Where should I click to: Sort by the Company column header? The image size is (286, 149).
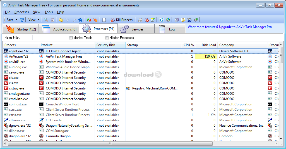pyautogui.click(x=242, y=45)
